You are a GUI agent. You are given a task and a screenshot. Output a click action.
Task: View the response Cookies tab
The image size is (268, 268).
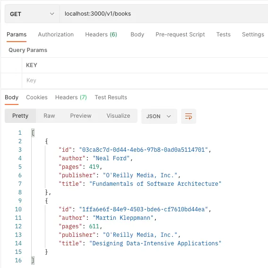point(37,97)
